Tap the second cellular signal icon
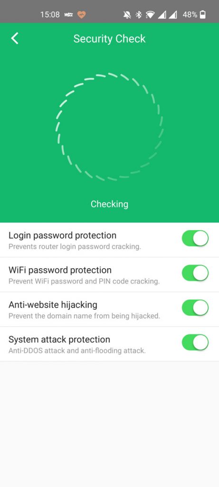This screenshot has width=219, height=487. tap(173, 15)
